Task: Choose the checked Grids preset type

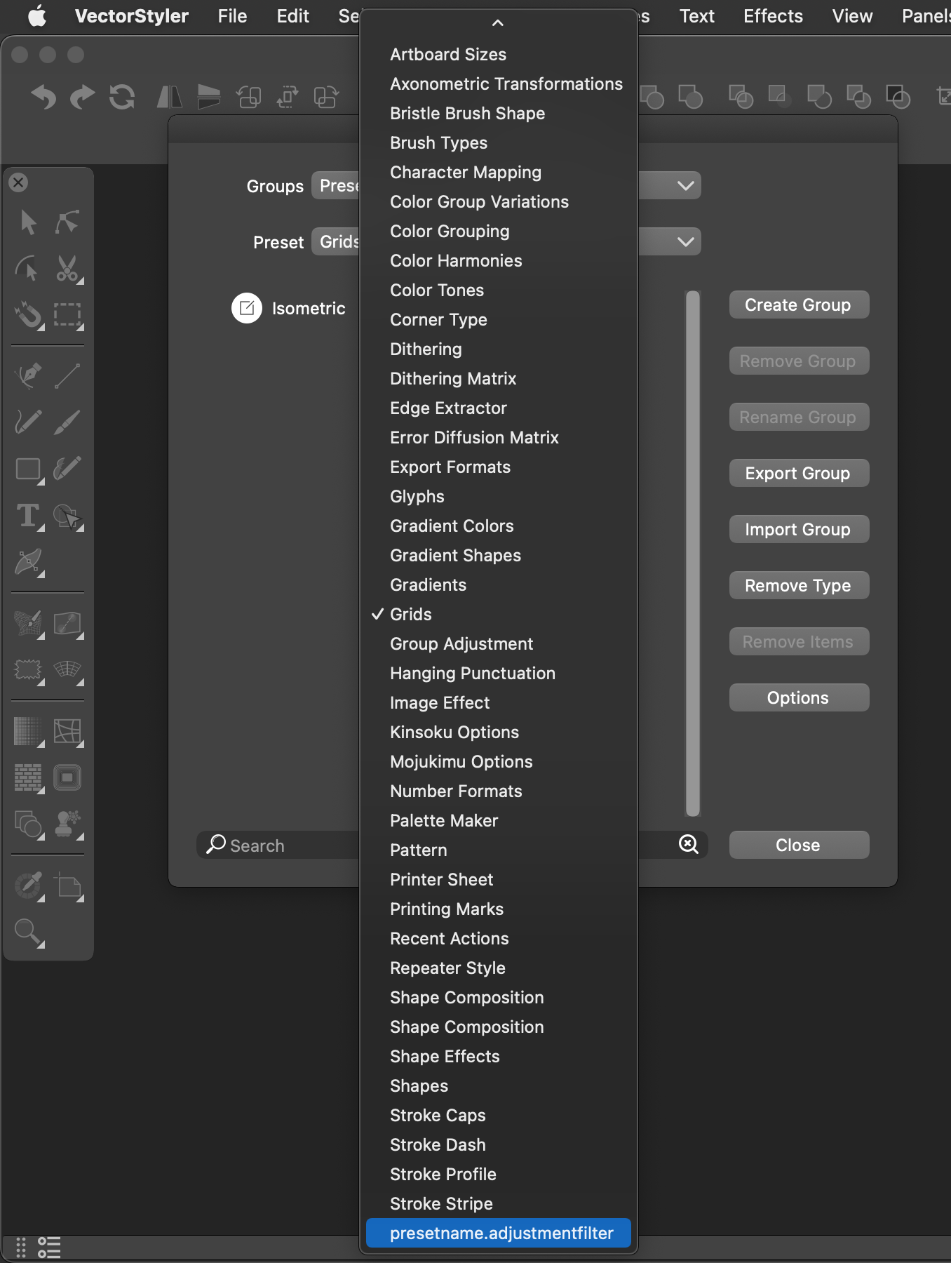Action: 411,614
